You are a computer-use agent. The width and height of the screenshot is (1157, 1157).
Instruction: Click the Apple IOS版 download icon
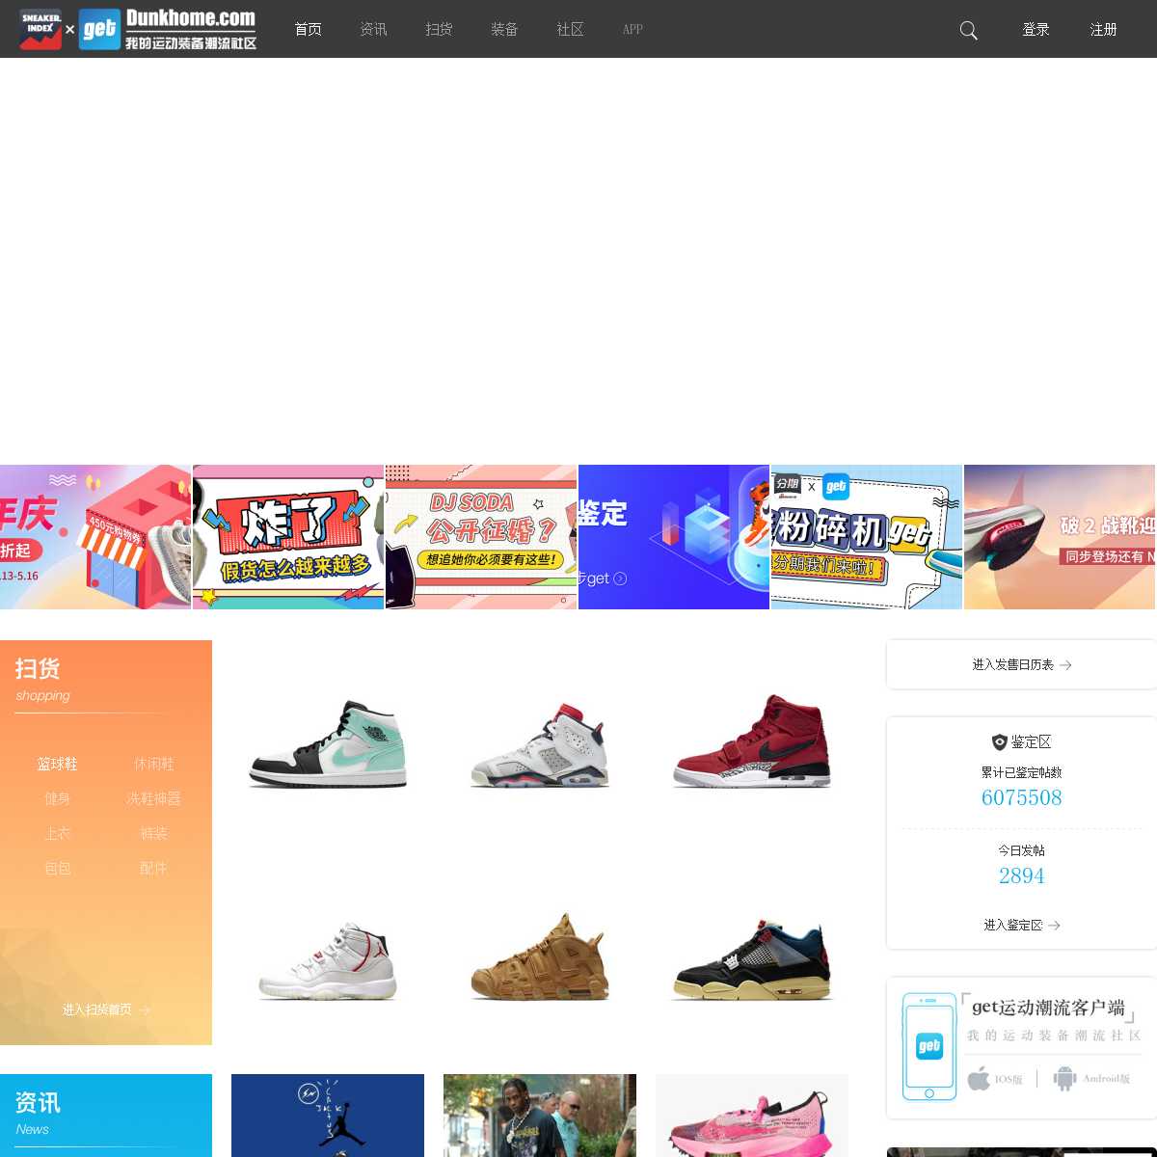click(x=979, y=1078)
